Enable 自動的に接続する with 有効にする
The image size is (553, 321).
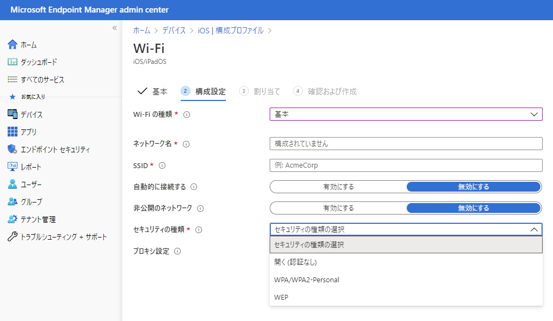point(338,187)
